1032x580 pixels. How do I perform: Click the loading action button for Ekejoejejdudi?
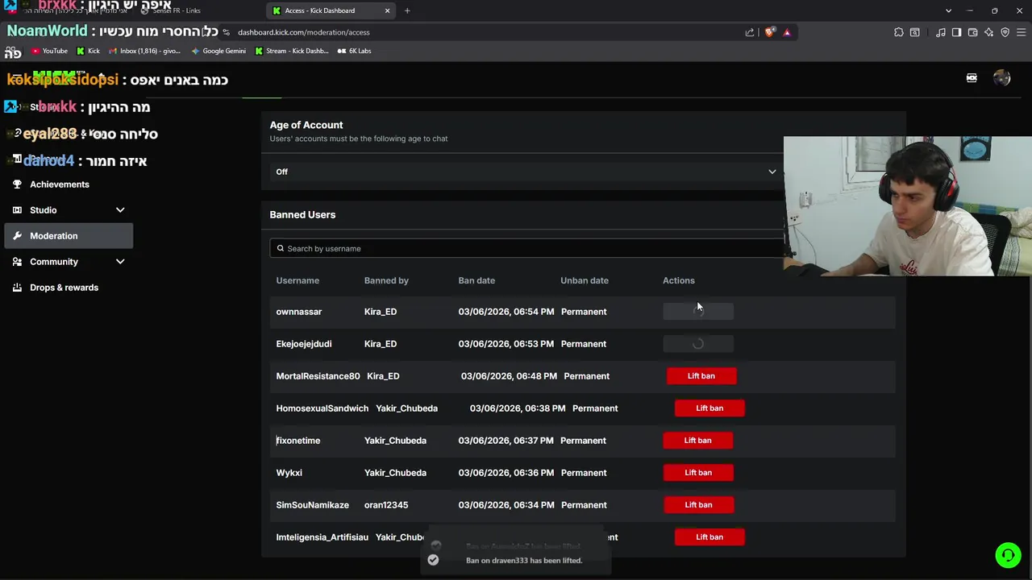tap(698, 344)
